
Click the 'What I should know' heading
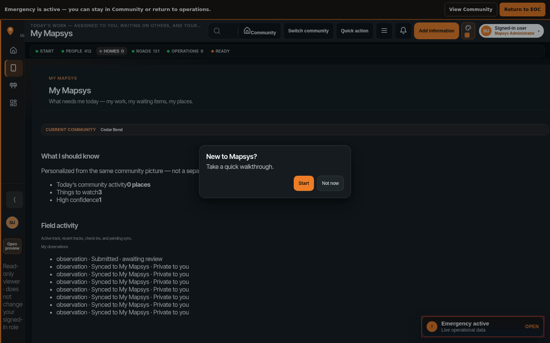coord(70,156)
